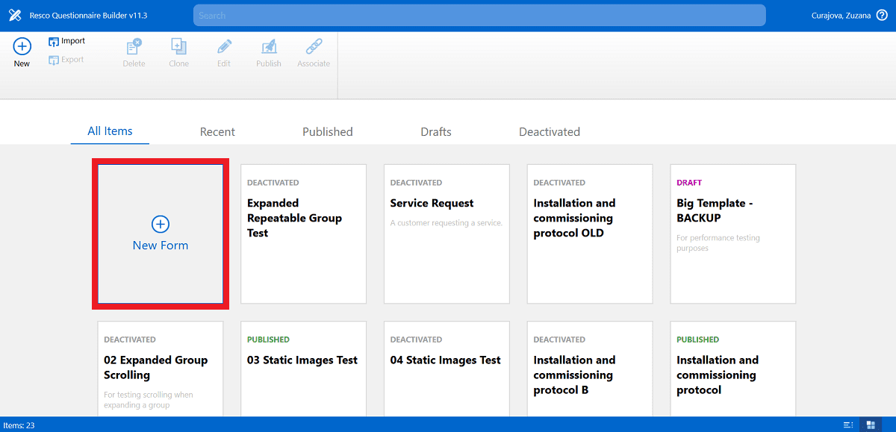896x432 pixels.
Task: Open the help question mark icon
Action: (x=882, y=15)
